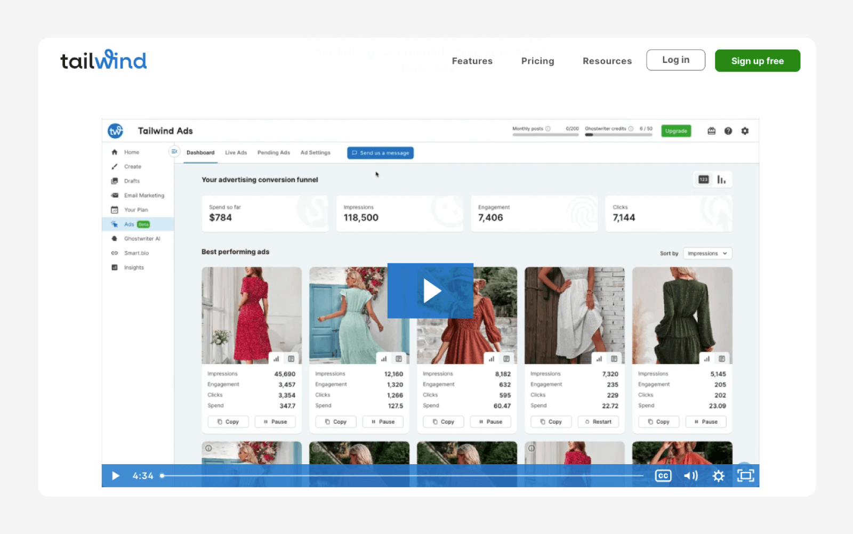Select Ghostwriter AI in sidebar

click(142, 239)
